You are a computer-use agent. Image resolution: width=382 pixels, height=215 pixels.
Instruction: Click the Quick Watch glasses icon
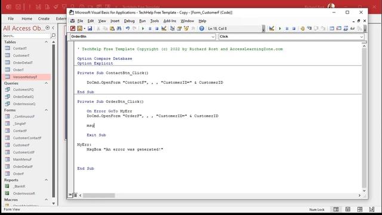(x=353, y=29)
